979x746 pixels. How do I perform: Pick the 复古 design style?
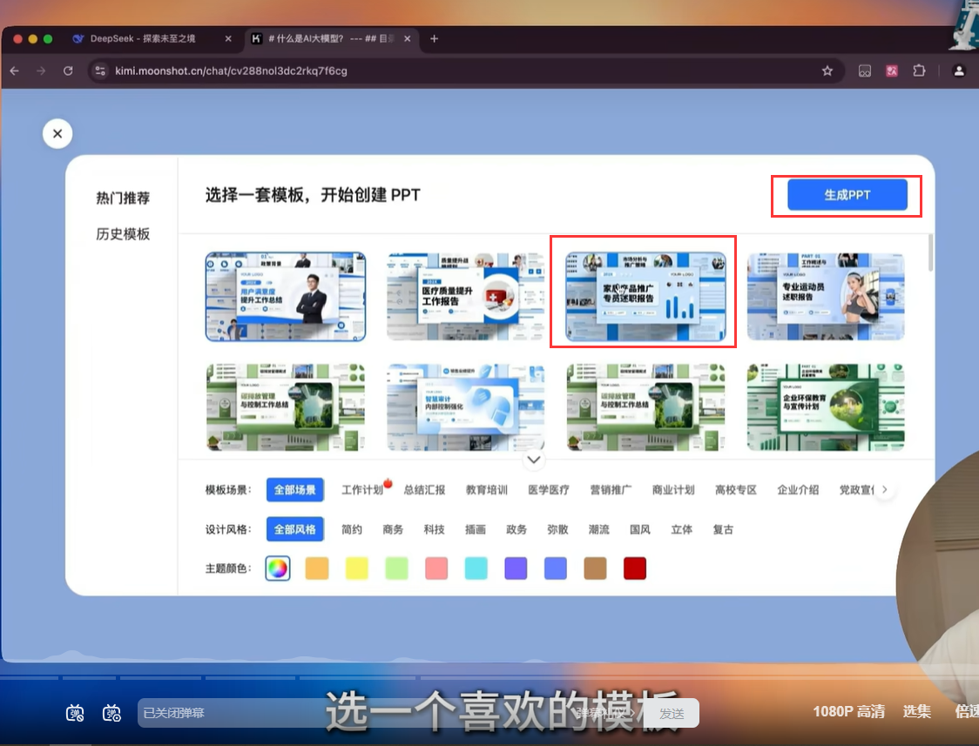723,529
